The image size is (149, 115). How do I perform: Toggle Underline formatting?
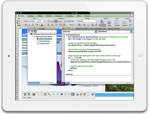33,25
